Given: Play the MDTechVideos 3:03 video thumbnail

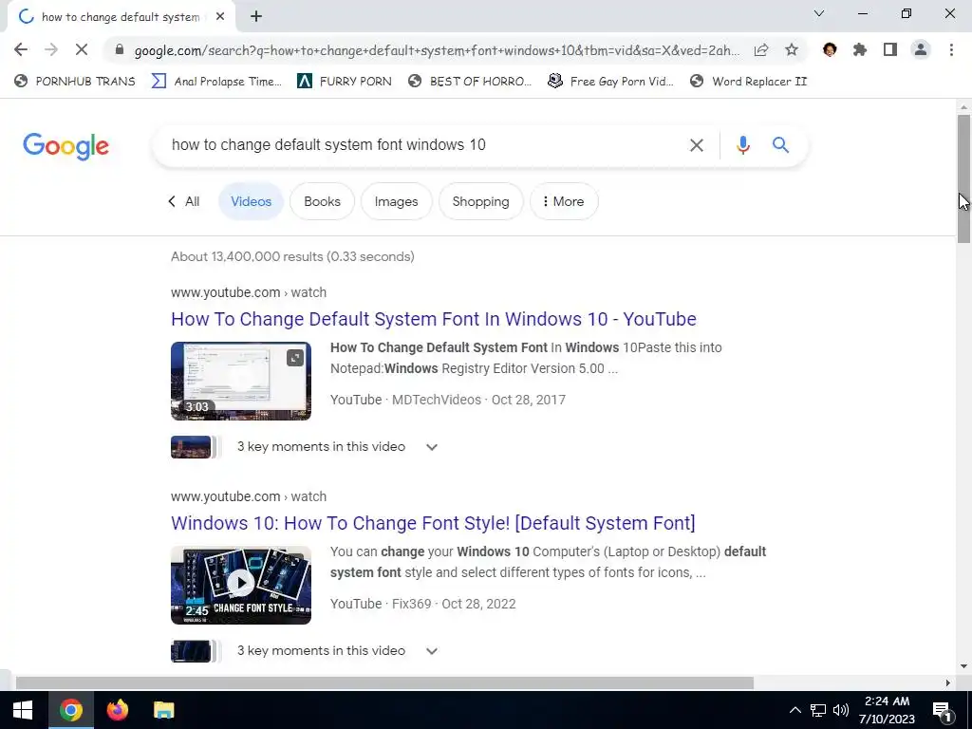Looking at the screenshot, I should [241, 381].
